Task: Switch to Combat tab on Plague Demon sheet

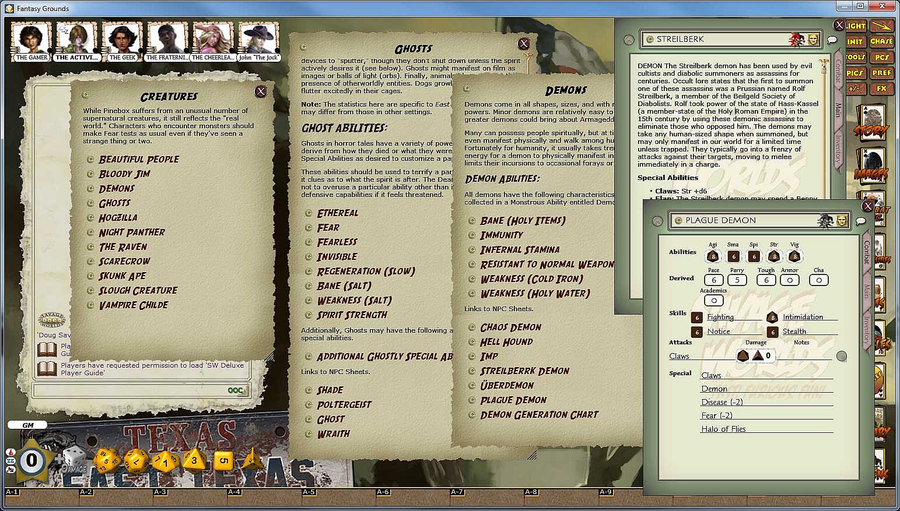Action: pos(867,252)
